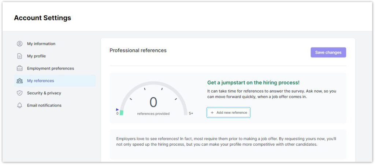Click the shield icon for Security & privacy

coord(20,93)
